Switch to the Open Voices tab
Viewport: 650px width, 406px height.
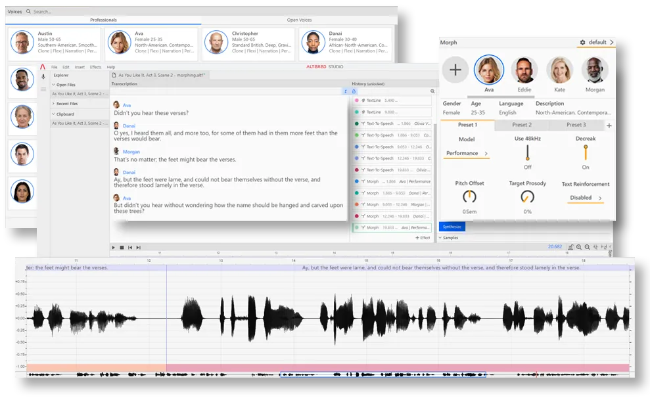click(x=299, y=20)
